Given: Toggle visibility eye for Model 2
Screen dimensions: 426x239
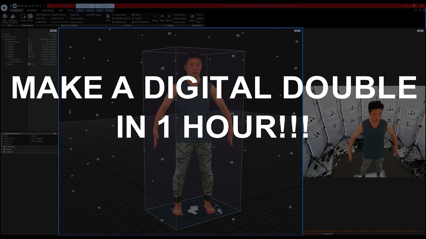Looking at the screenshot, I should [29, 47].
